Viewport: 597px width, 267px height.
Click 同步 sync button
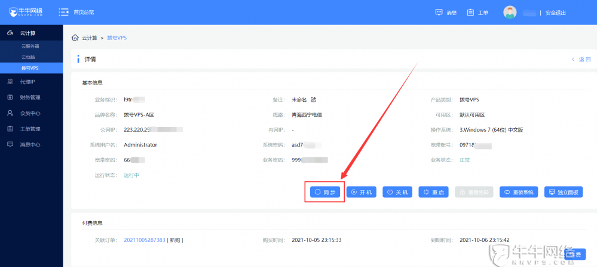pos(324,193)
